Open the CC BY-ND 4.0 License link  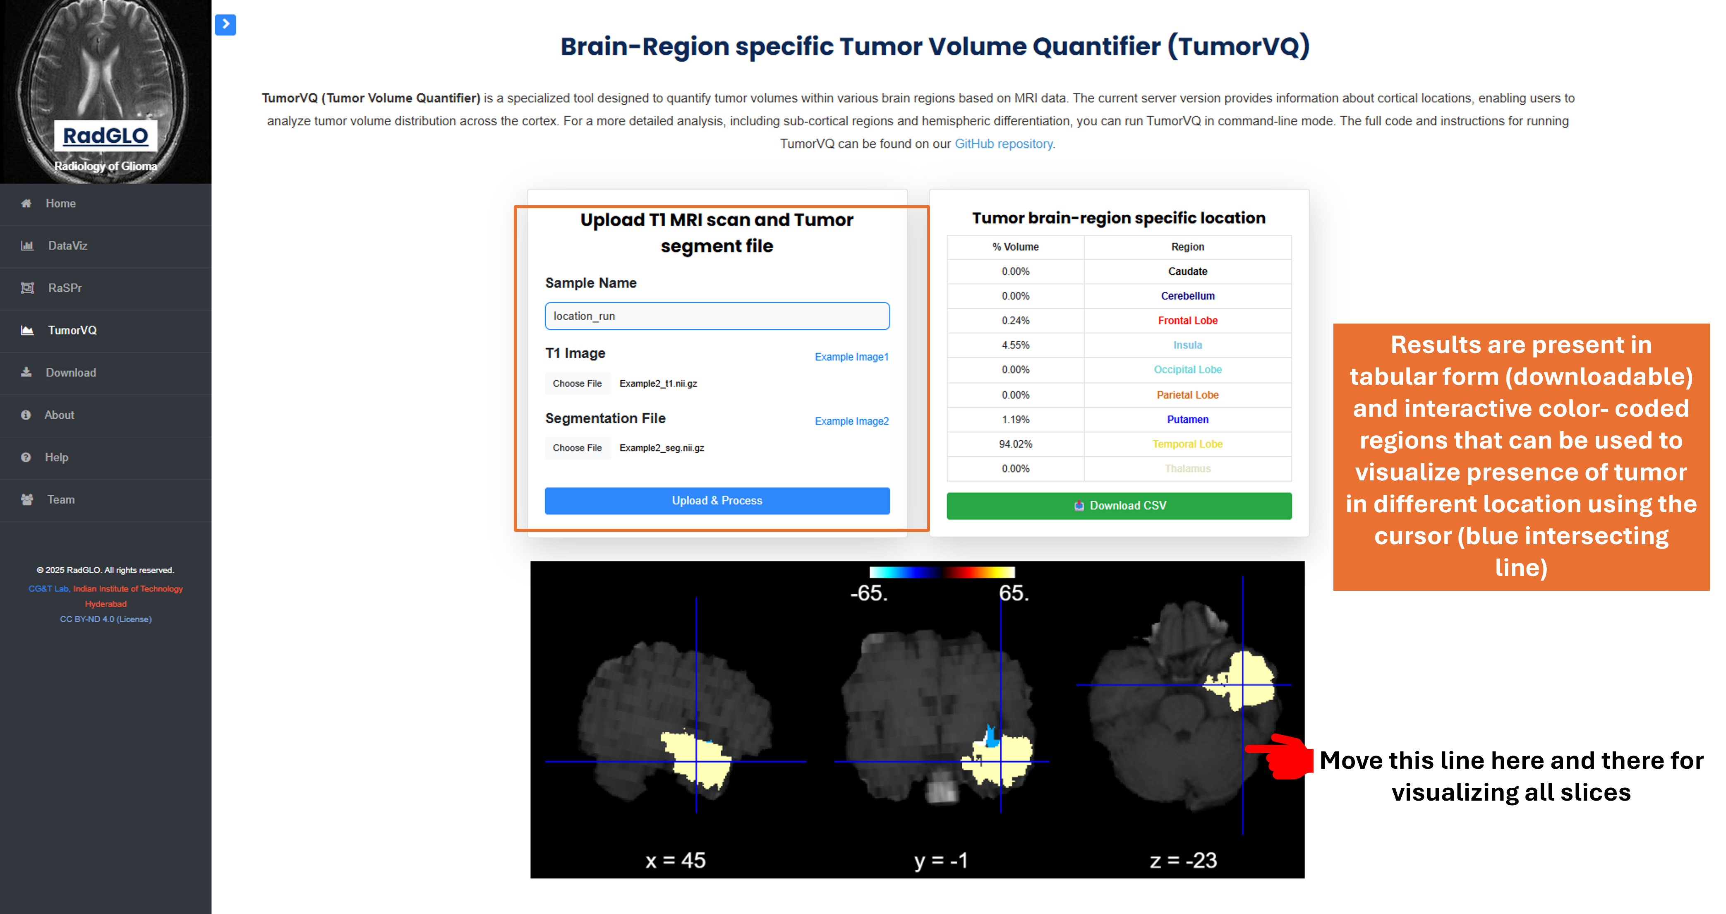[x=106, y=619]
